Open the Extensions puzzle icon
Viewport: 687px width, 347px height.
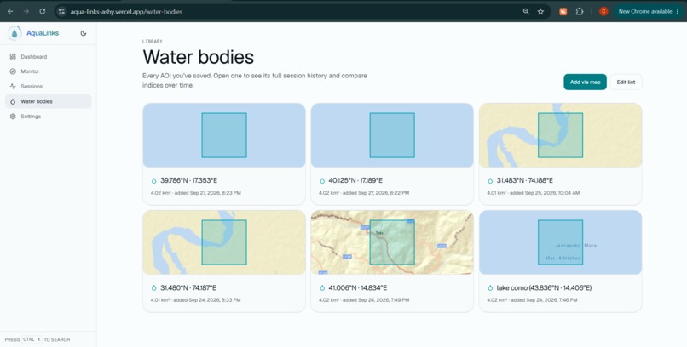580,12
